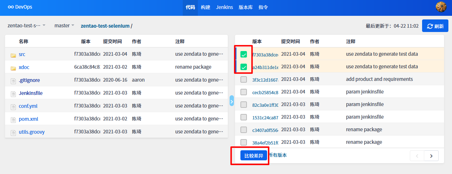Open the utils.groovy file
Screen dimensions: 452x174
tap(32, 132)
